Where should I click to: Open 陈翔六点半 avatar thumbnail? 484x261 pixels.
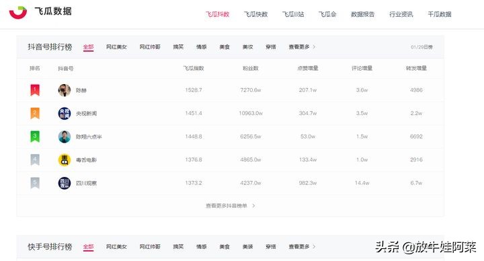tap(65, 137)
